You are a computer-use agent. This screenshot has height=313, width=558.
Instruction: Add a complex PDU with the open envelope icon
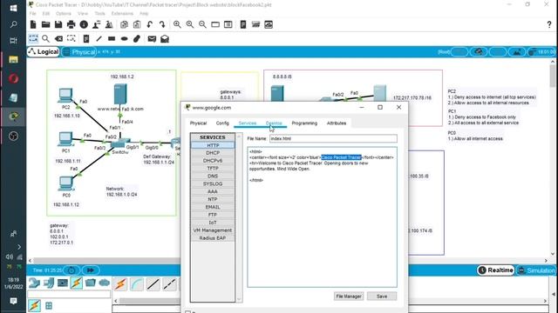[165, 38]
